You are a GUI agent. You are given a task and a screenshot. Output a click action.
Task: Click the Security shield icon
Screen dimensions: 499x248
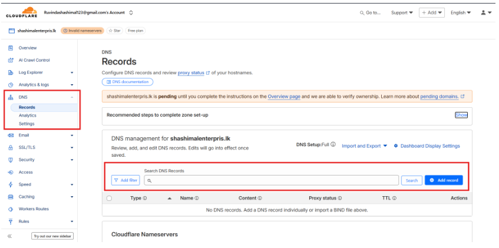pyautogui.click(x=11, y=160)
